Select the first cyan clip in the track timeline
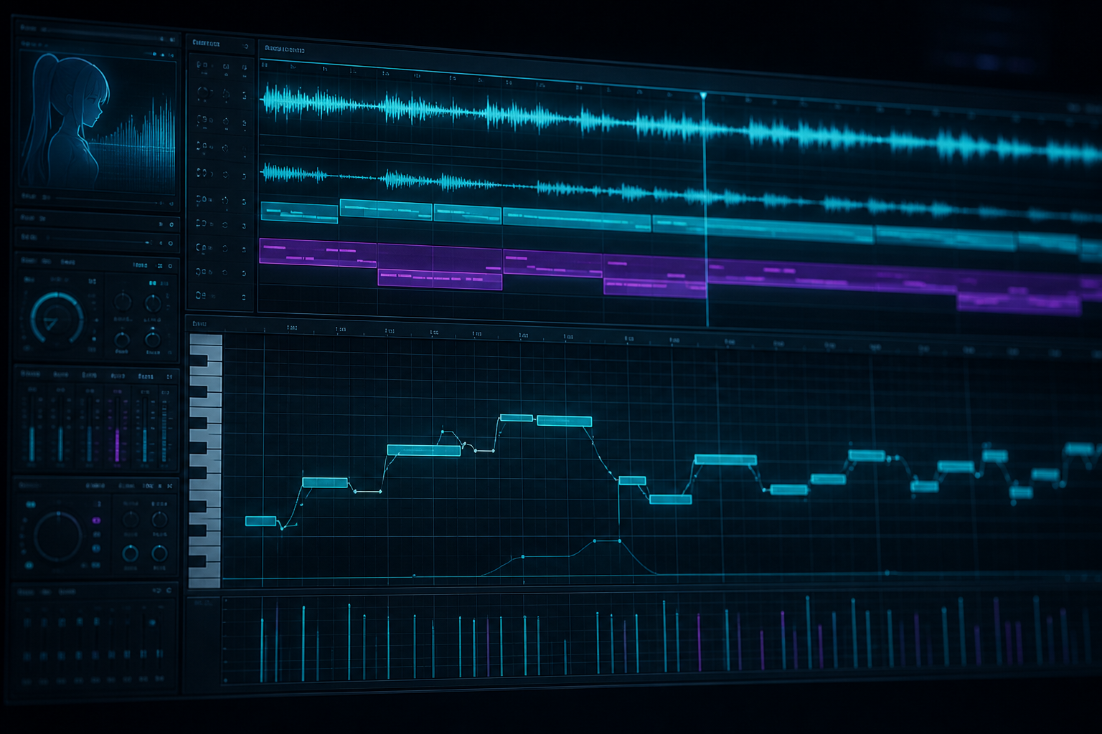The width and height of the screenshot is (1102, 734). pos(298,212)
